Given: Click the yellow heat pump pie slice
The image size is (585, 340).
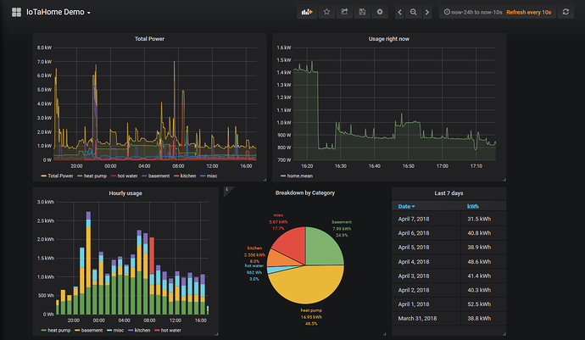Looking at the screenshot, I should [308, 286].
